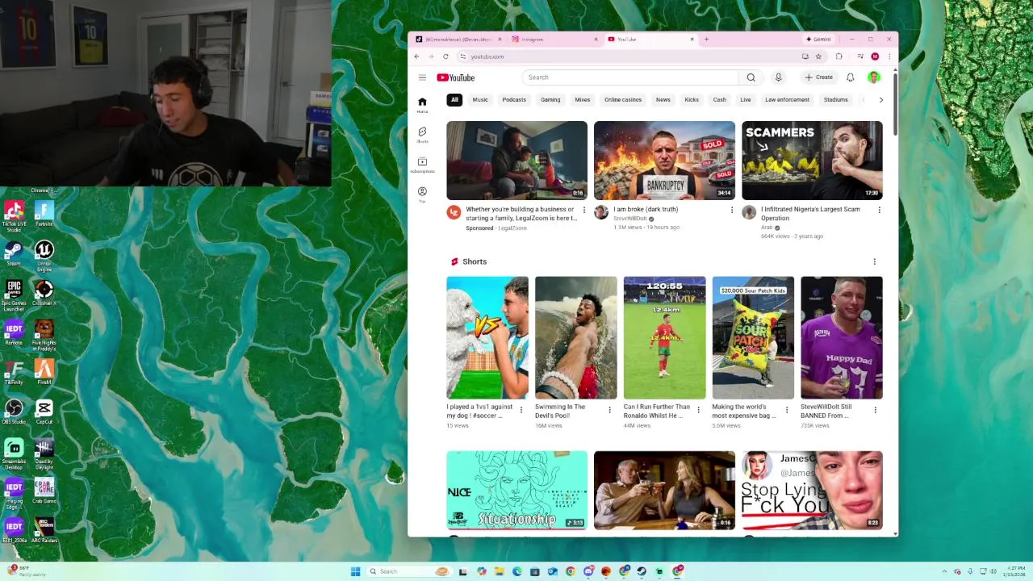1033x581 pixels.
Task: Select the Music category chip
Action: coord(480,100)
